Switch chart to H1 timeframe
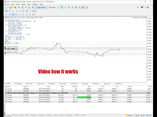157x117 pixels. point(20,14)
